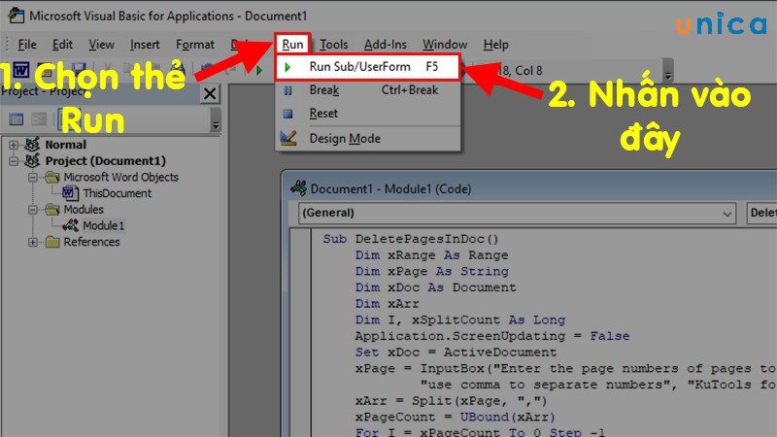Select the Normal project in tree
Image resolution: width=777 pixels, height=437 pixels.
(65, 145)
